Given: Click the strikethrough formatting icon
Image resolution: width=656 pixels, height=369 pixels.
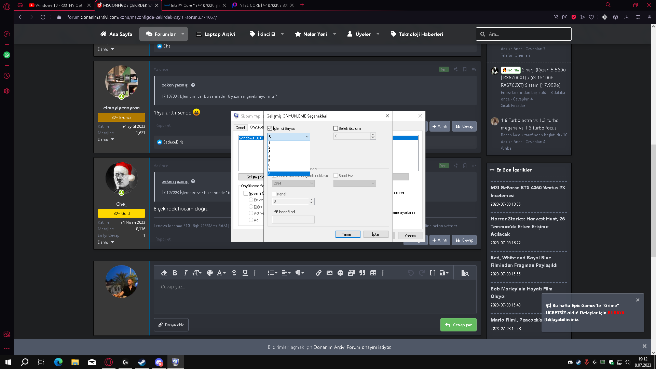Looking at the screenshot, I should click(x=234, y=273).
